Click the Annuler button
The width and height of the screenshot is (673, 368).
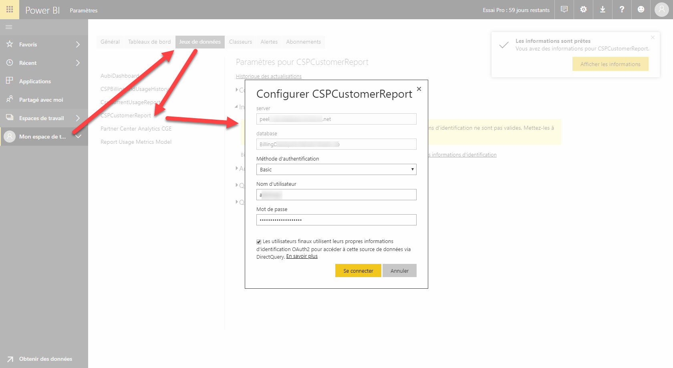(x=400, y=271)
